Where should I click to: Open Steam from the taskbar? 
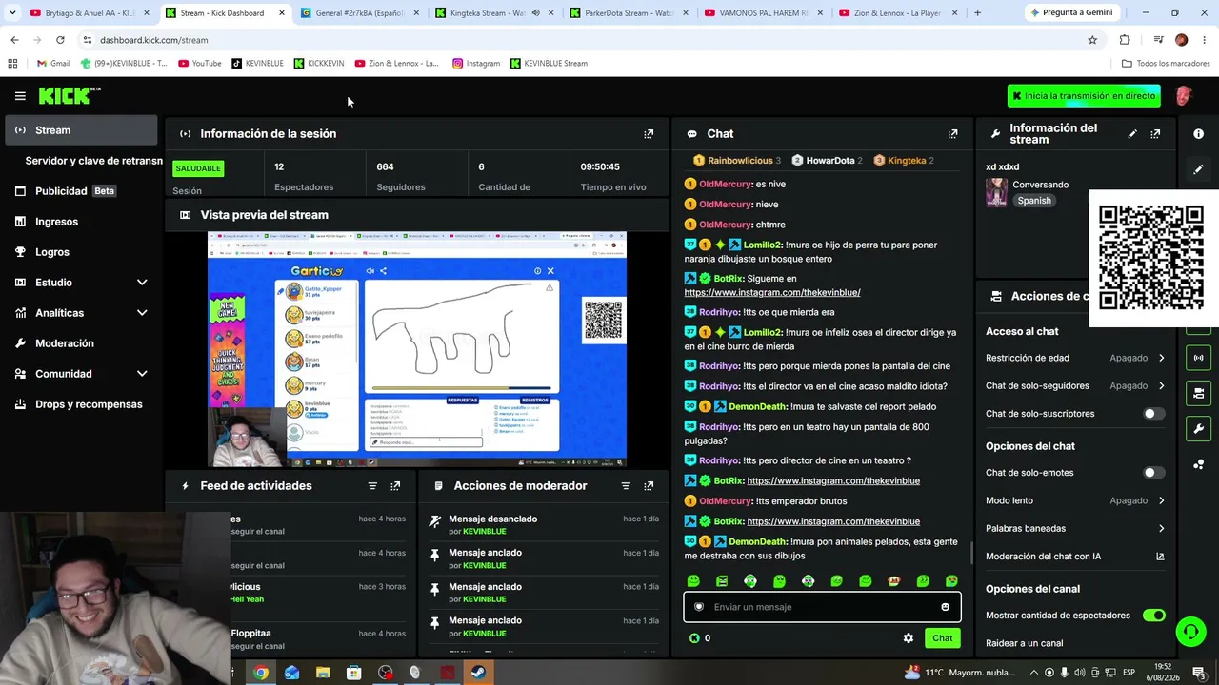(478, 673)
